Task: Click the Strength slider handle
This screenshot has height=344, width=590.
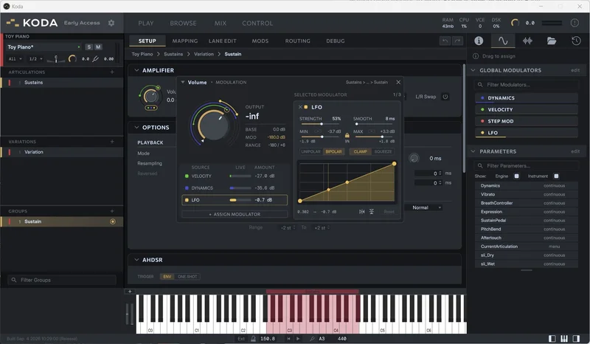Action: pos(322,124)
